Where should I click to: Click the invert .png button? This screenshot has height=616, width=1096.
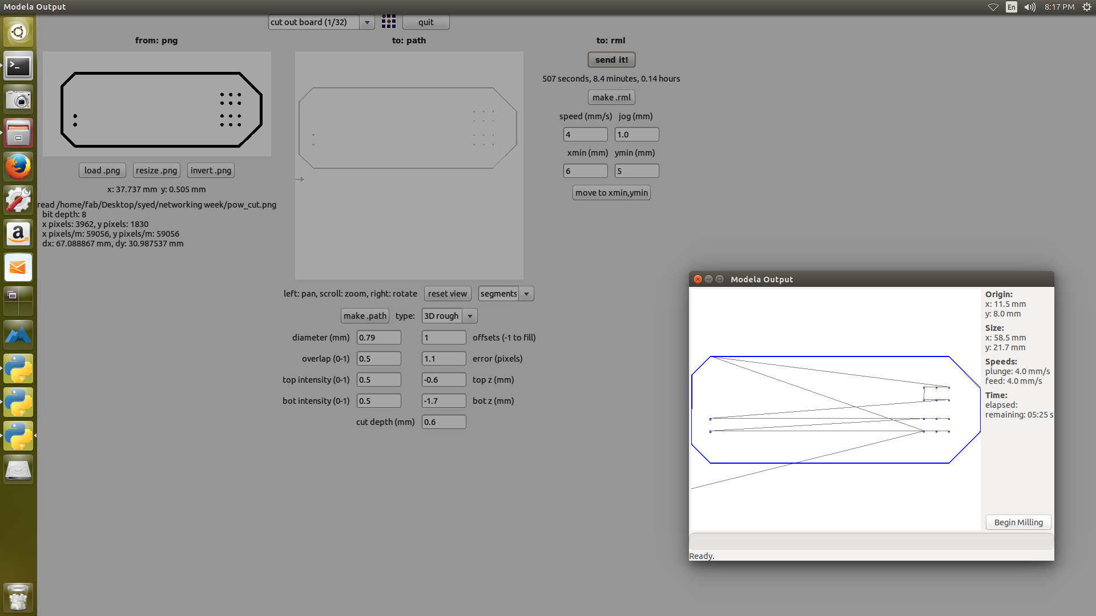click(x=211, y=171)
